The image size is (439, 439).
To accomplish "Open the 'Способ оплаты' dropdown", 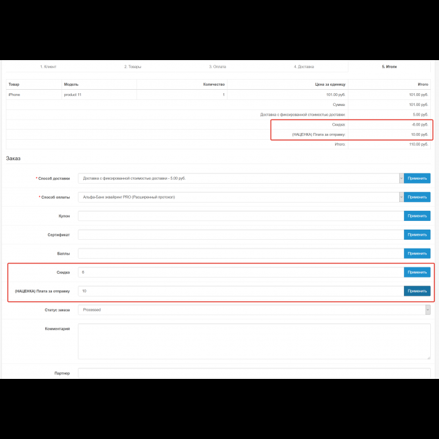I will (240, 197).
